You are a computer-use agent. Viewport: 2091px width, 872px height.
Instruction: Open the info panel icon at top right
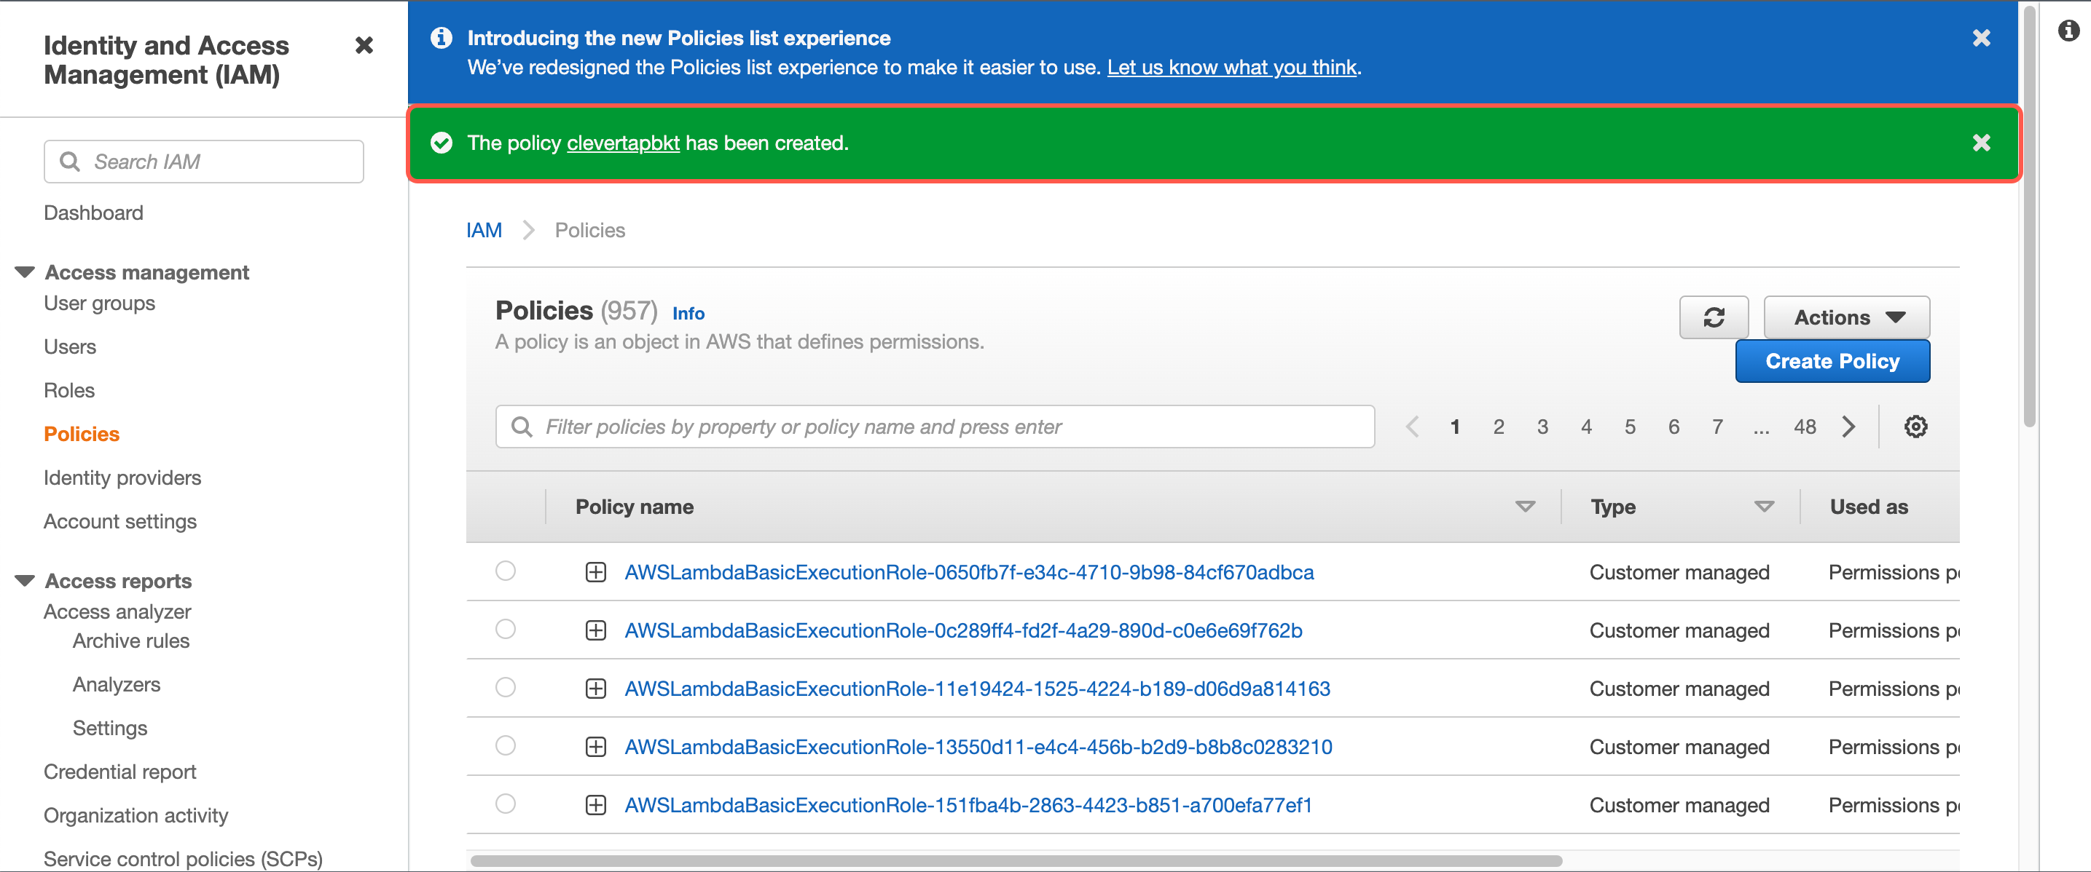tap(2068, 31)
